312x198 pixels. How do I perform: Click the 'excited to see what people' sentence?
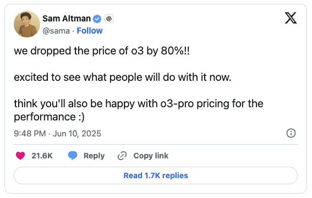tap(123, 77)
